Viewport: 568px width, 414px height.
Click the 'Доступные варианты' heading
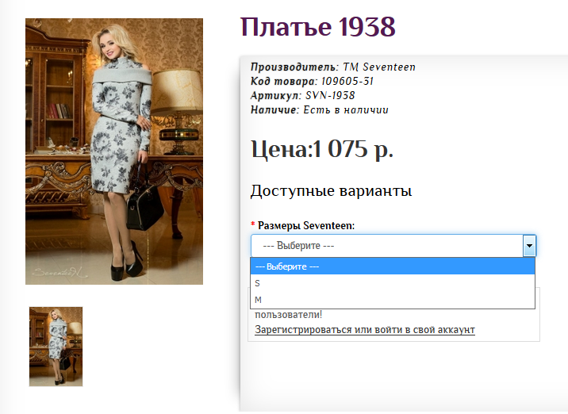click(331, 191)
